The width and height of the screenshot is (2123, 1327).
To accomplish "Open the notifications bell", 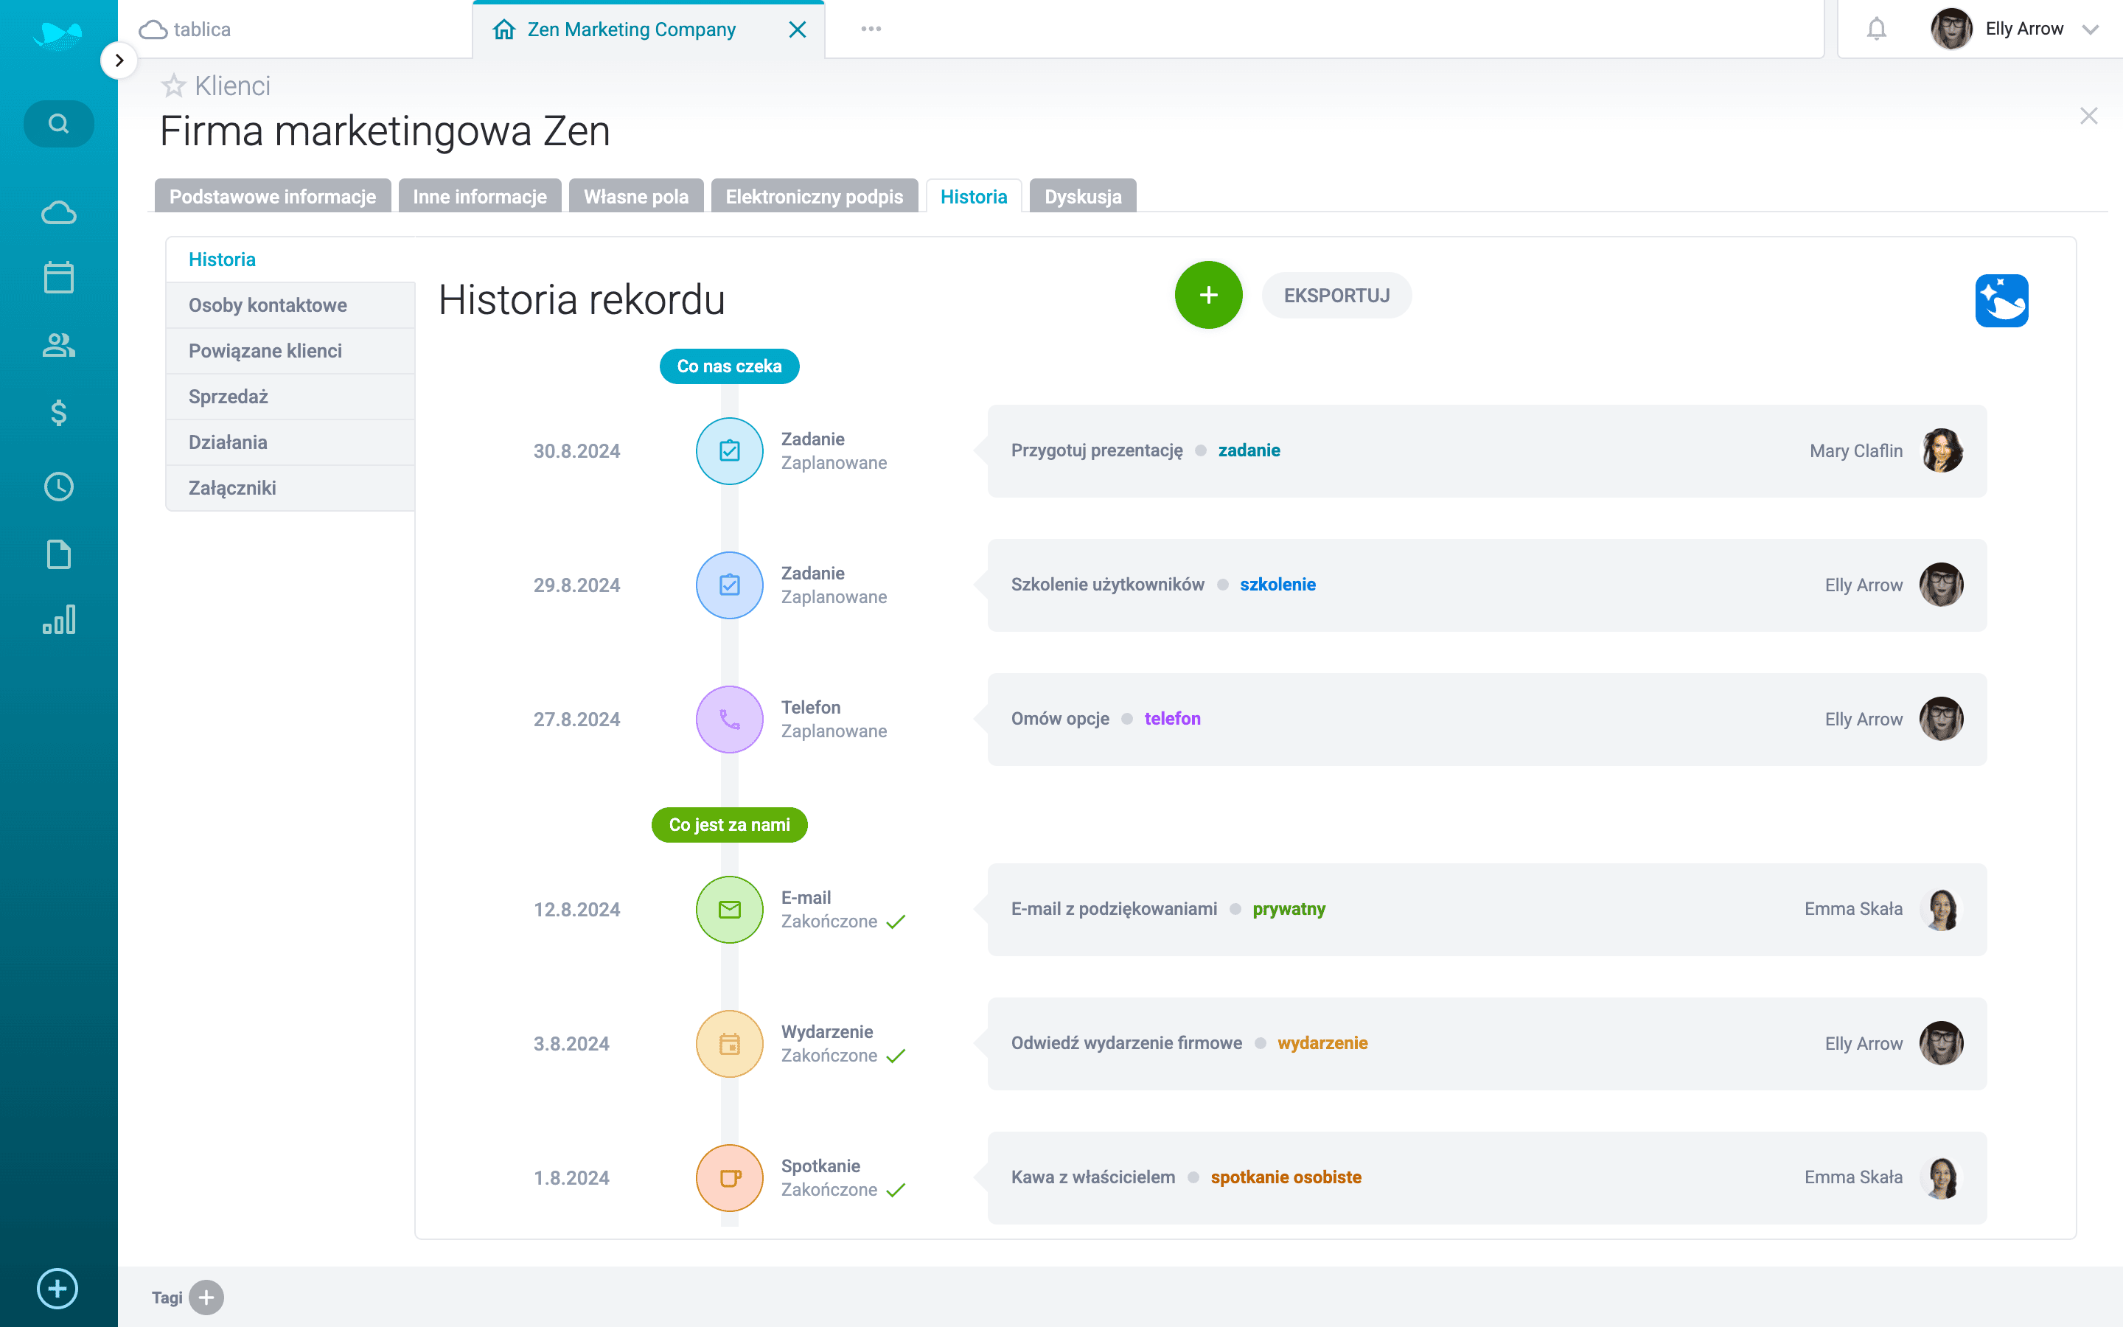I will (x=1878, y=28).
